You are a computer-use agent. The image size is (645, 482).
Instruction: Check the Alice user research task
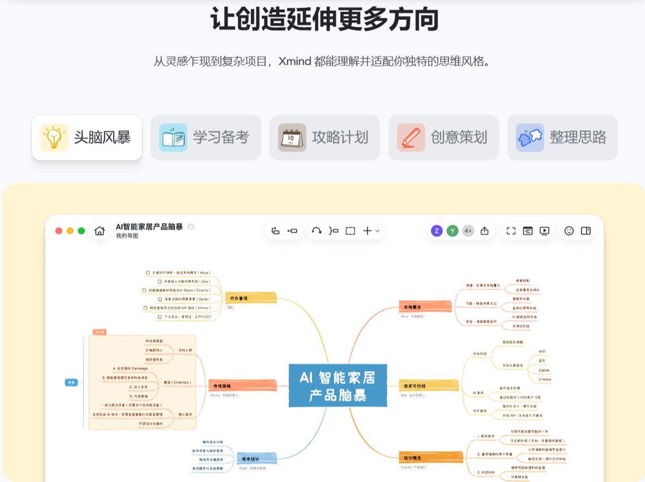tap(148, 272)
